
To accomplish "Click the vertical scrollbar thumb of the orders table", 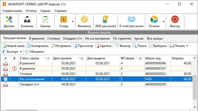I will [195, 87].
